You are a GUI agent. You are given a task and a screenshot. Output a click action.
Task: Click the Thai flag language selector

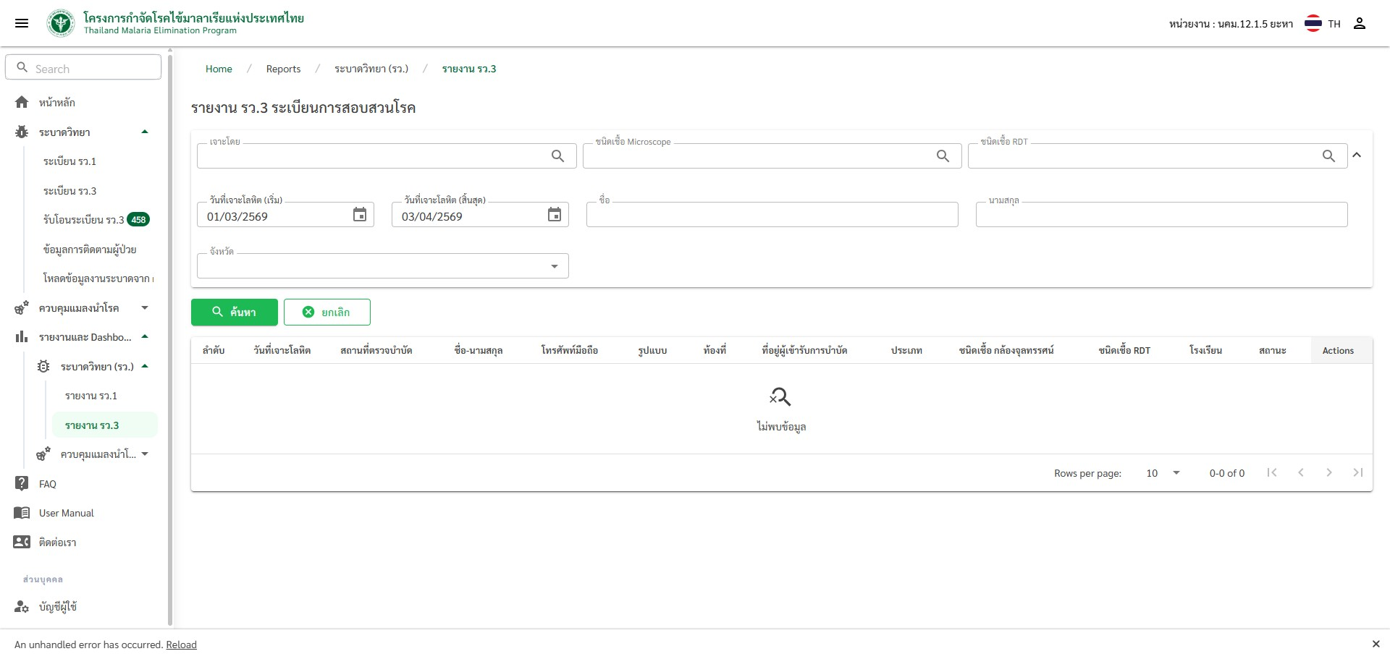coord(1313,24)
